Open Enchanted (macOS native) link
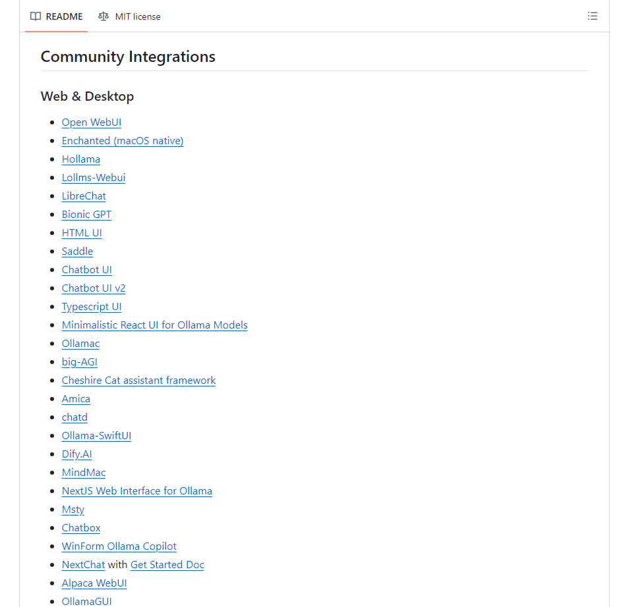This screenshot has width=627, height=607. pos(123,141)
